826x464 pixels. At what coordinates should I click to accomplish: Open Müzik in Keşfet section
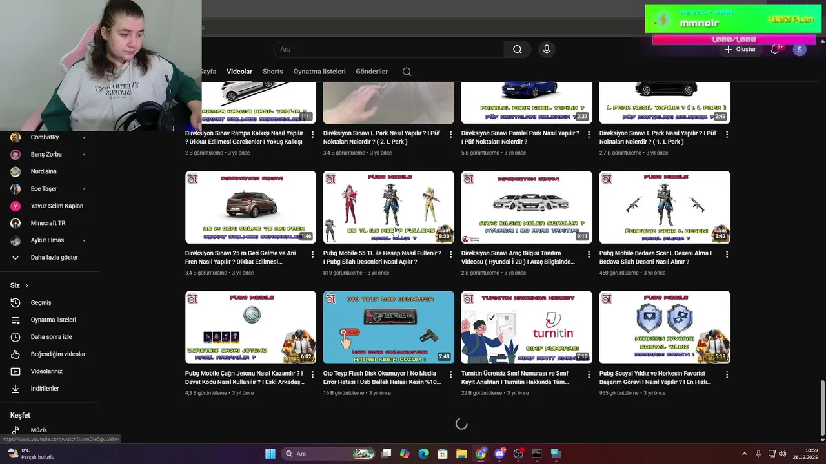[x=39, y=430]
